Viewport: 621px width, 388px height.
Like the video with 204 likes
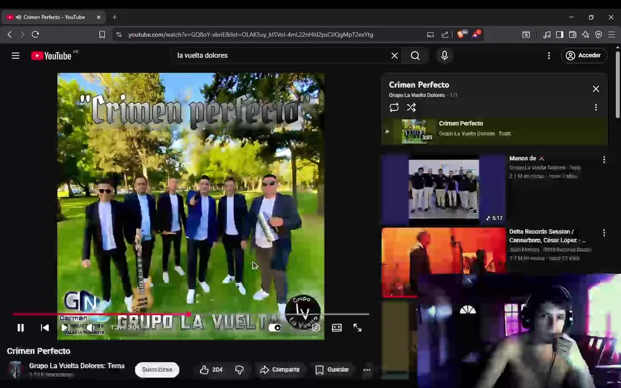click(211, 370)
